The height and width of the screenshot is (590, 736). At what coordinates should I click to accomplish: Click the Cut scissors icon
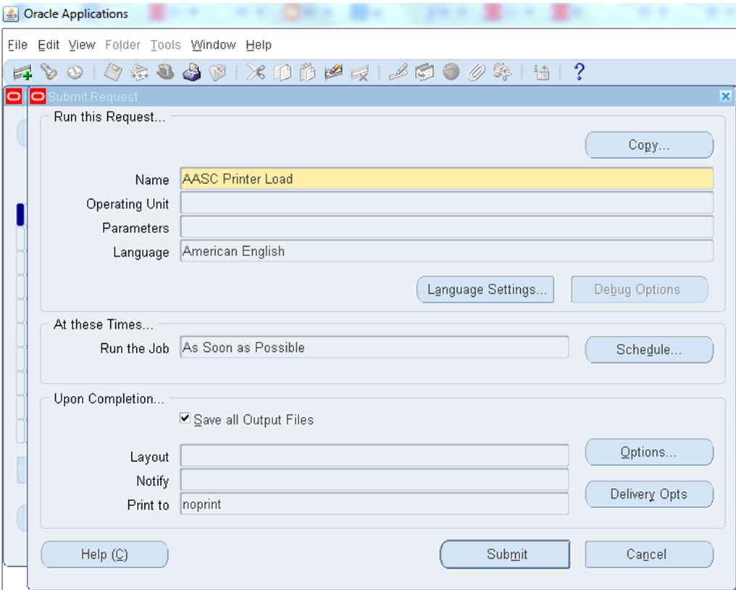[x=256, y=72]
